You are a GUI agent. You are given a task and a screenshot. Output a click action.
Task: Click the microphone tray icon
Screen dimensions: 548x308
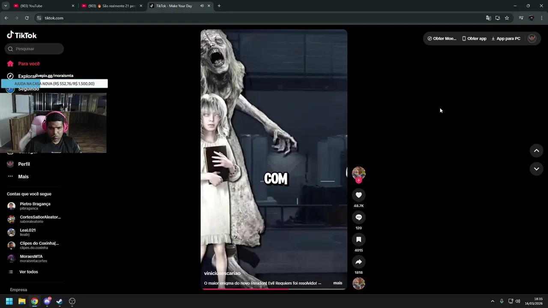click(502, 301)
